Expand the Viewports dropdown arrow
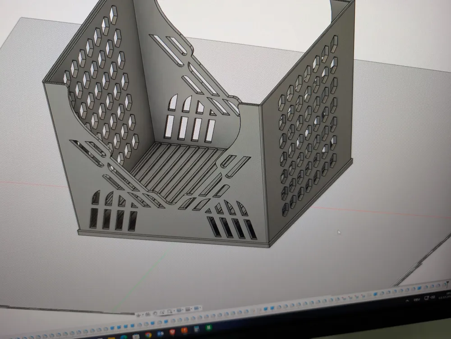 200,307
